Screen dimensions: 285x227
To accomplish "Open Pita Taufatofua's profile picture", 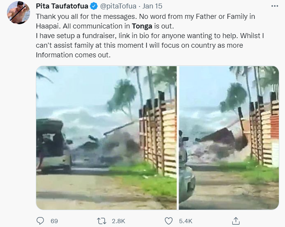I will pos(18,13).
